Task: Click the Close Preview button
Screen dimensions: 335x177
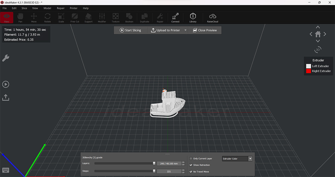Action: 204,30
